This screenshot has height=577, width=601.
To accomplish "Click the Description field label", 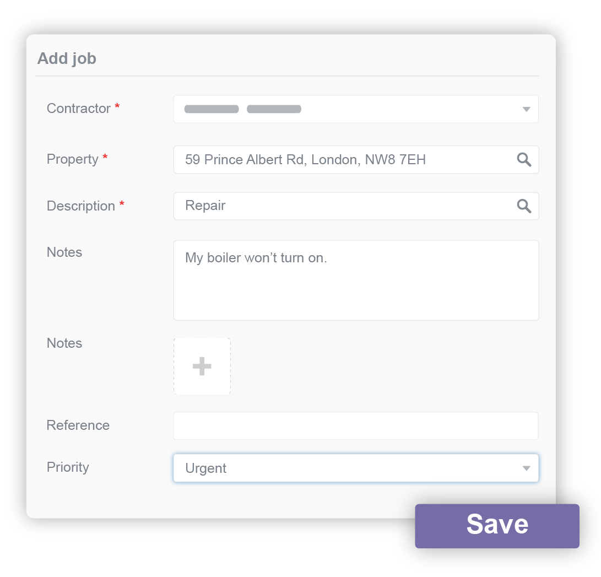I will (x=81, y=206).
